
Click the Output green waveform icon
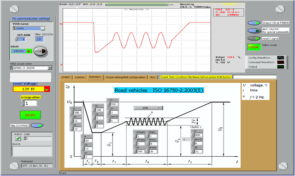pos(281,67)
